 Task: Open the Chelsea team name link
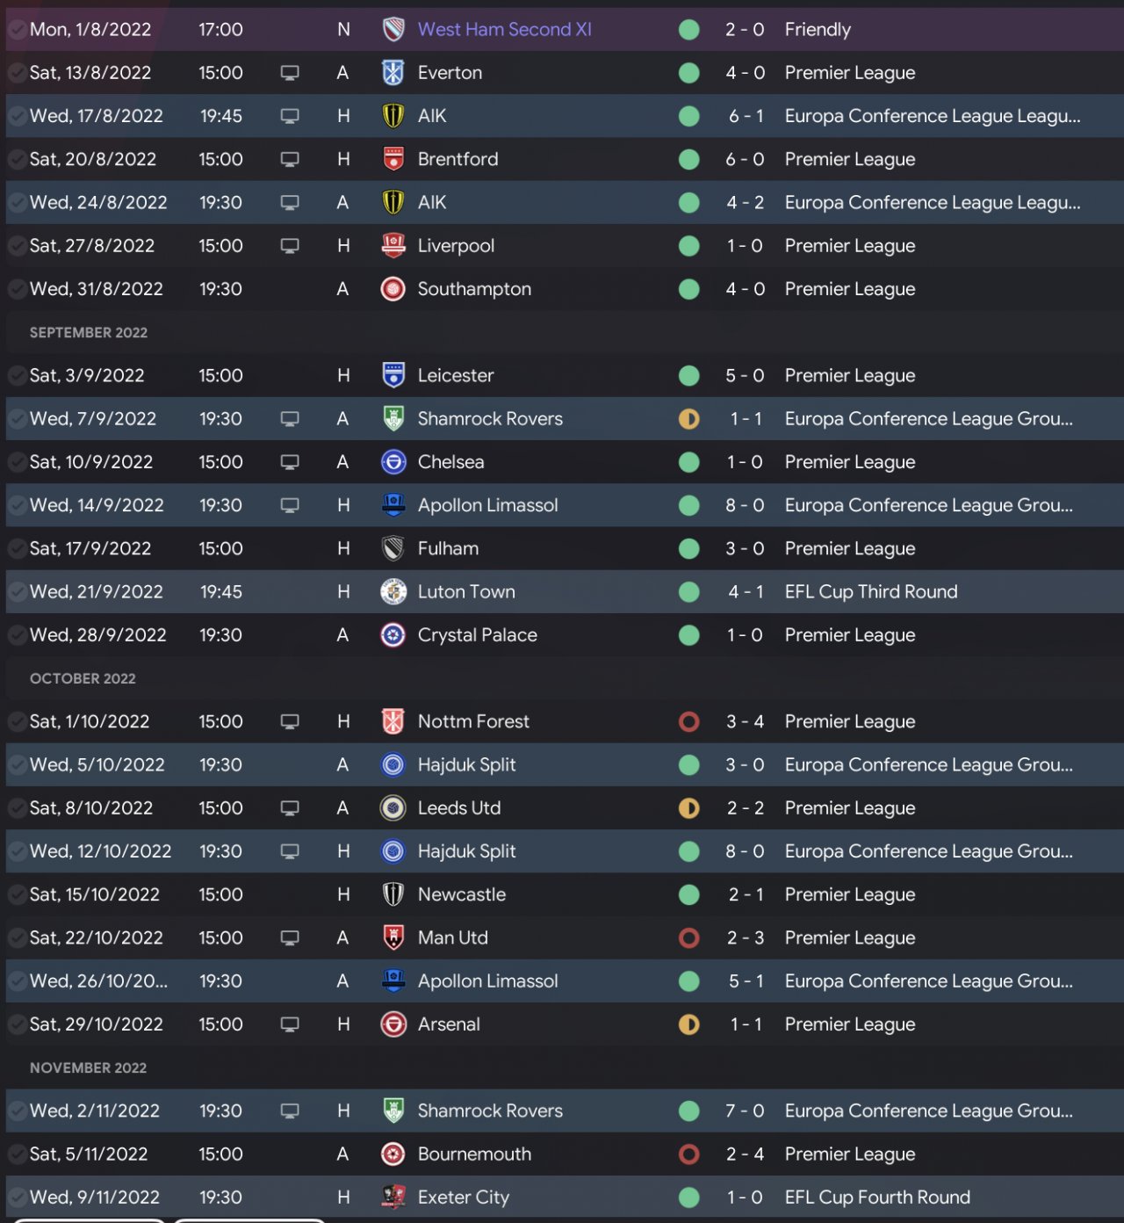coord(450,462)
